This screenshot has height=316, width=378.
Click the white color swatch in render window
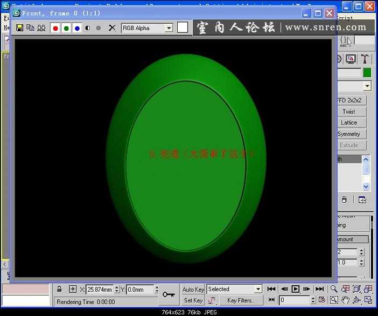[x=183, y=28]
